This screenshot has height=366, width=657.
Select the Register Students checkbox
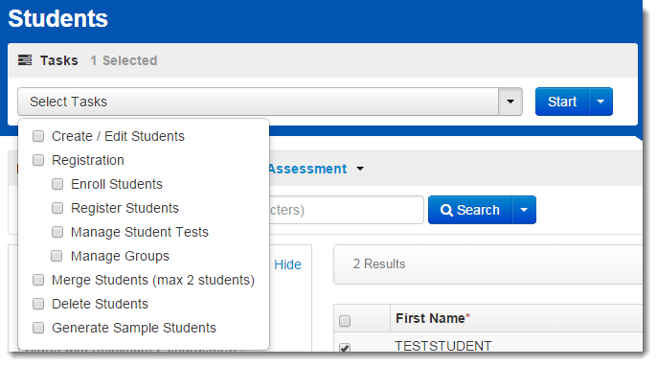[x=57, y=208]
